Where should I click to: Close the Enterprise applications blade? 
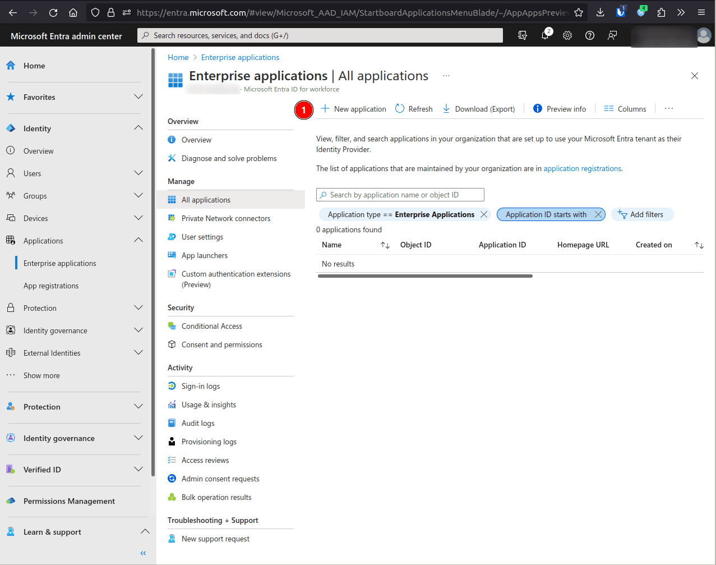pos(695,76)
